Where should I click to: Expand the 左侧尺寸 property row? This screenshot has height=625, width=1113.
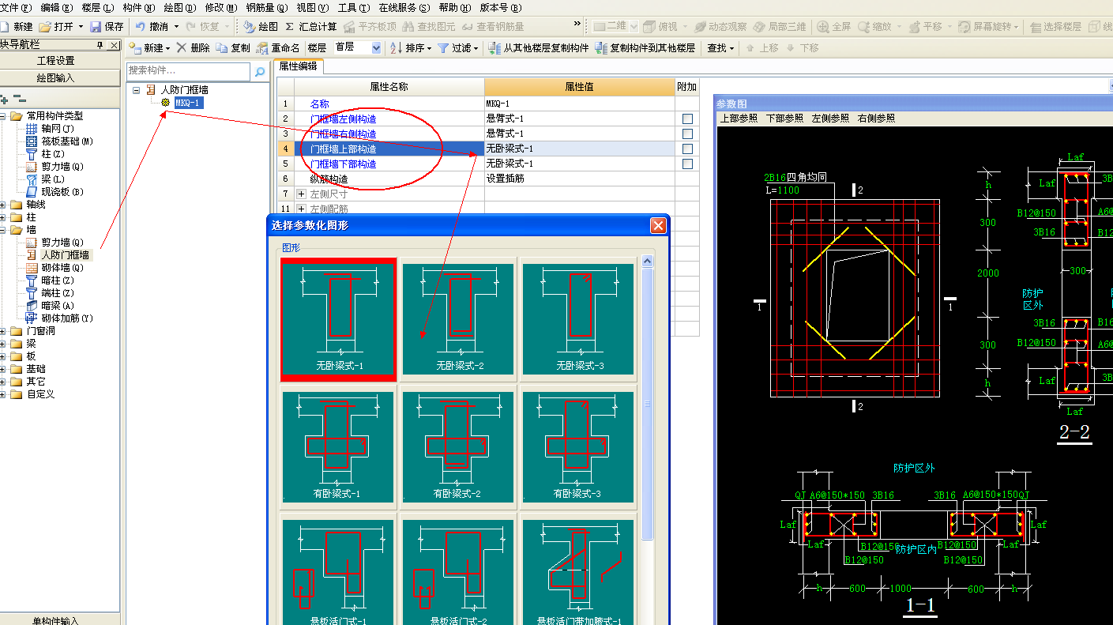[301, 194]
